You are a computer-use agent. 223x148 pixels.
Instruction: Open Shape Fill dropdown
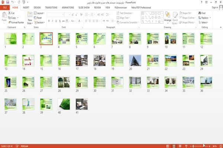pyautogui.click(x=185, y=13)
